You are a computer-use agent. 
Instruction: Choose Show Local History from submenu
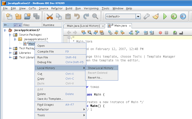pos(102,68)
